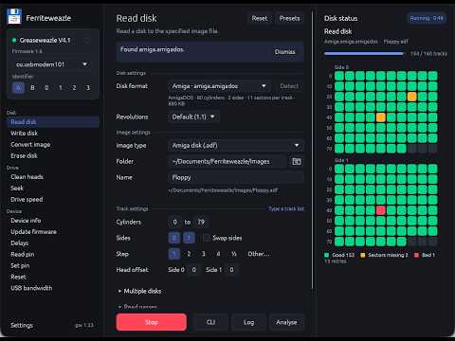Select step value 2

(189, 254)
